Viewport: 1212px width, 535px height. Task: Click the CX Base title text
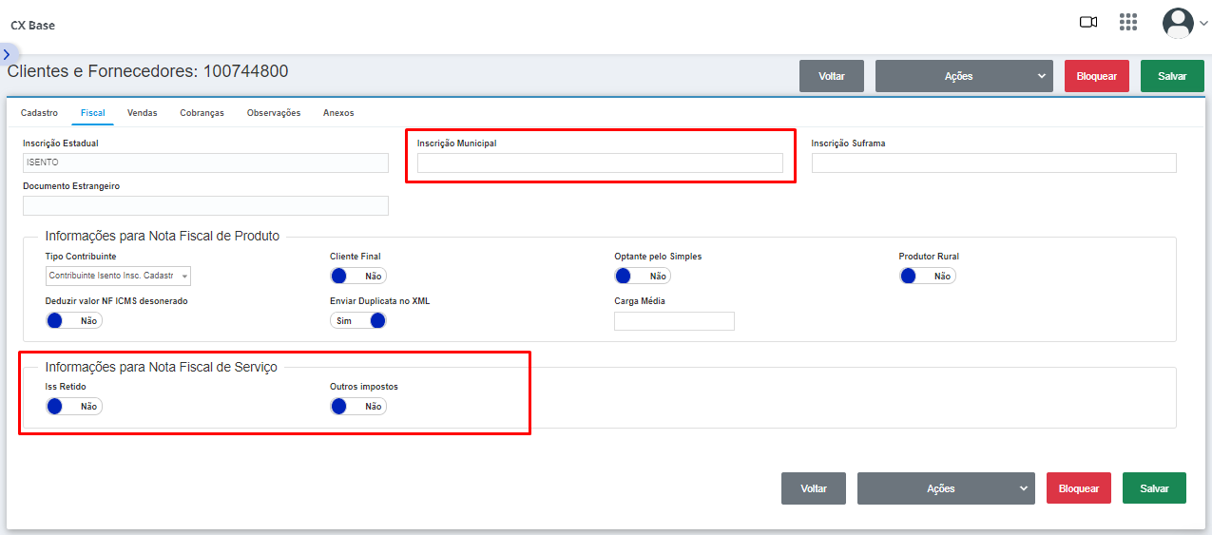pyautogui.click(x=32, y=26)
